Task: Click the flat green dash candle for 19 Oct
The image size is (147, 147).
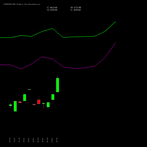Action: [29, 89]
